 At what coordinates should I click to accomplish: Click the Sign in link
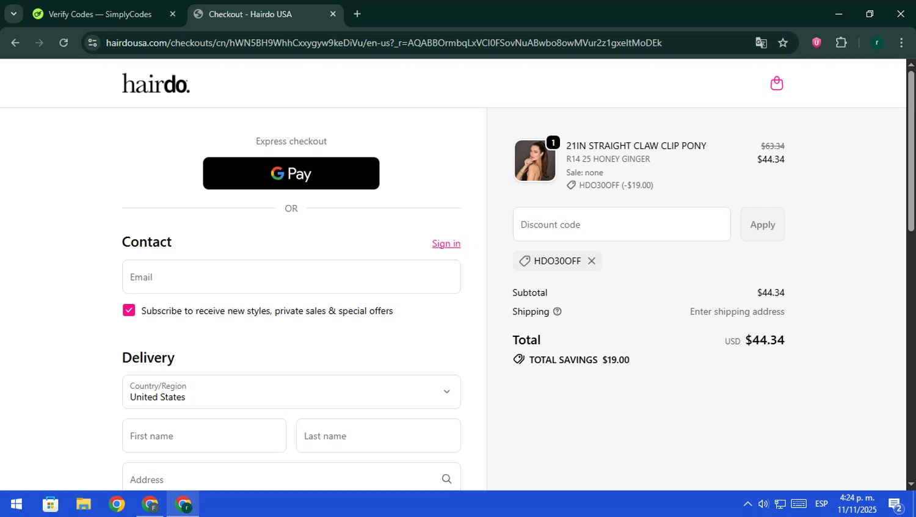coord(446,244)
